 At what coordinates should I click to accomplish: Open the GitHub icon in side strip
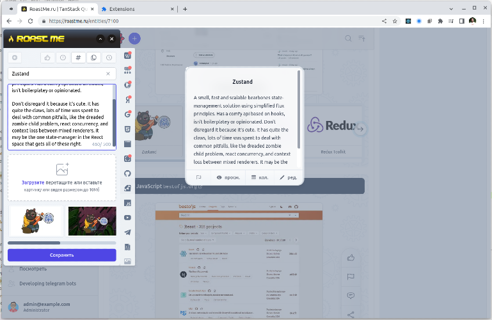click(x=127, y=173)
